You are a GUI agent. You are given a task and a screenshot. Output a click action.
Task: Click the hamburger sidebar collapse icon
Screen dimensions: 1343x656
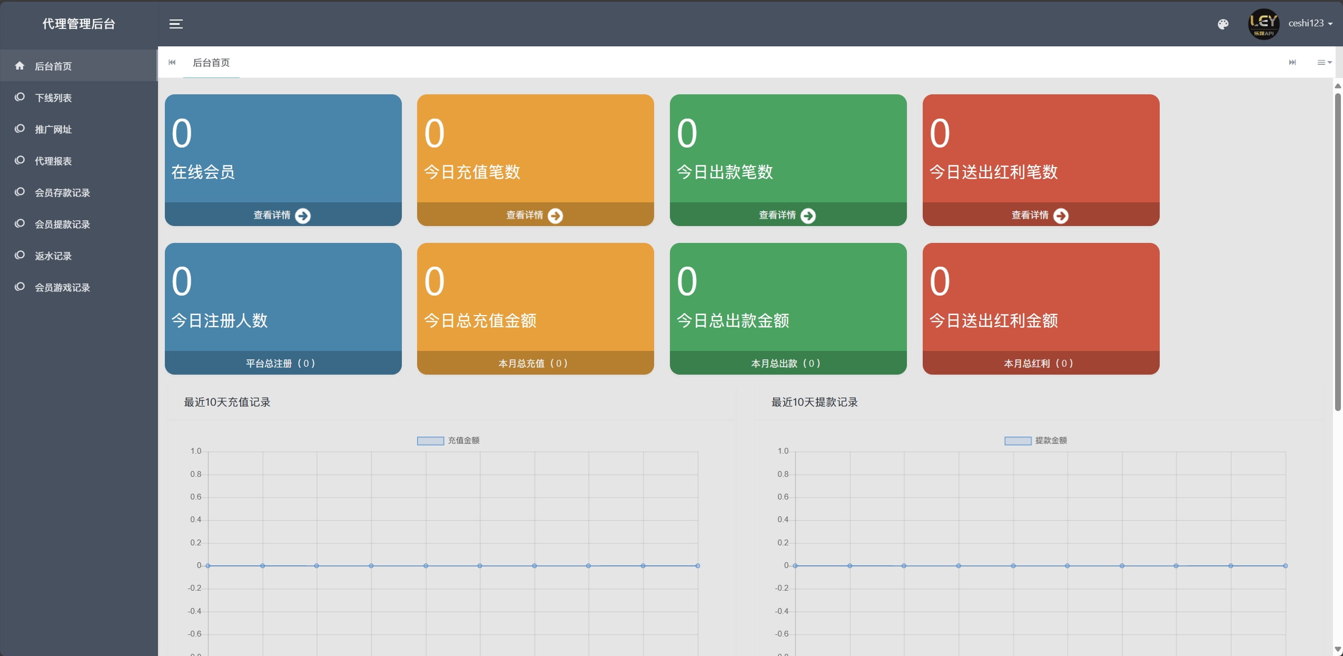pyautogui.click(x=176, y=24)
